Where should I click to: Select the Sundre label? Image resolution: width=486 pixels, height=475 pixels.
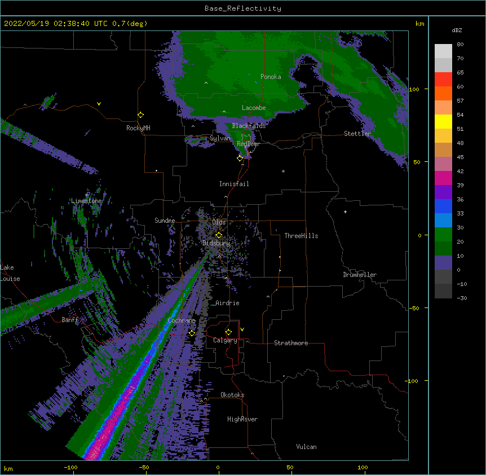(x=165, y=221)
